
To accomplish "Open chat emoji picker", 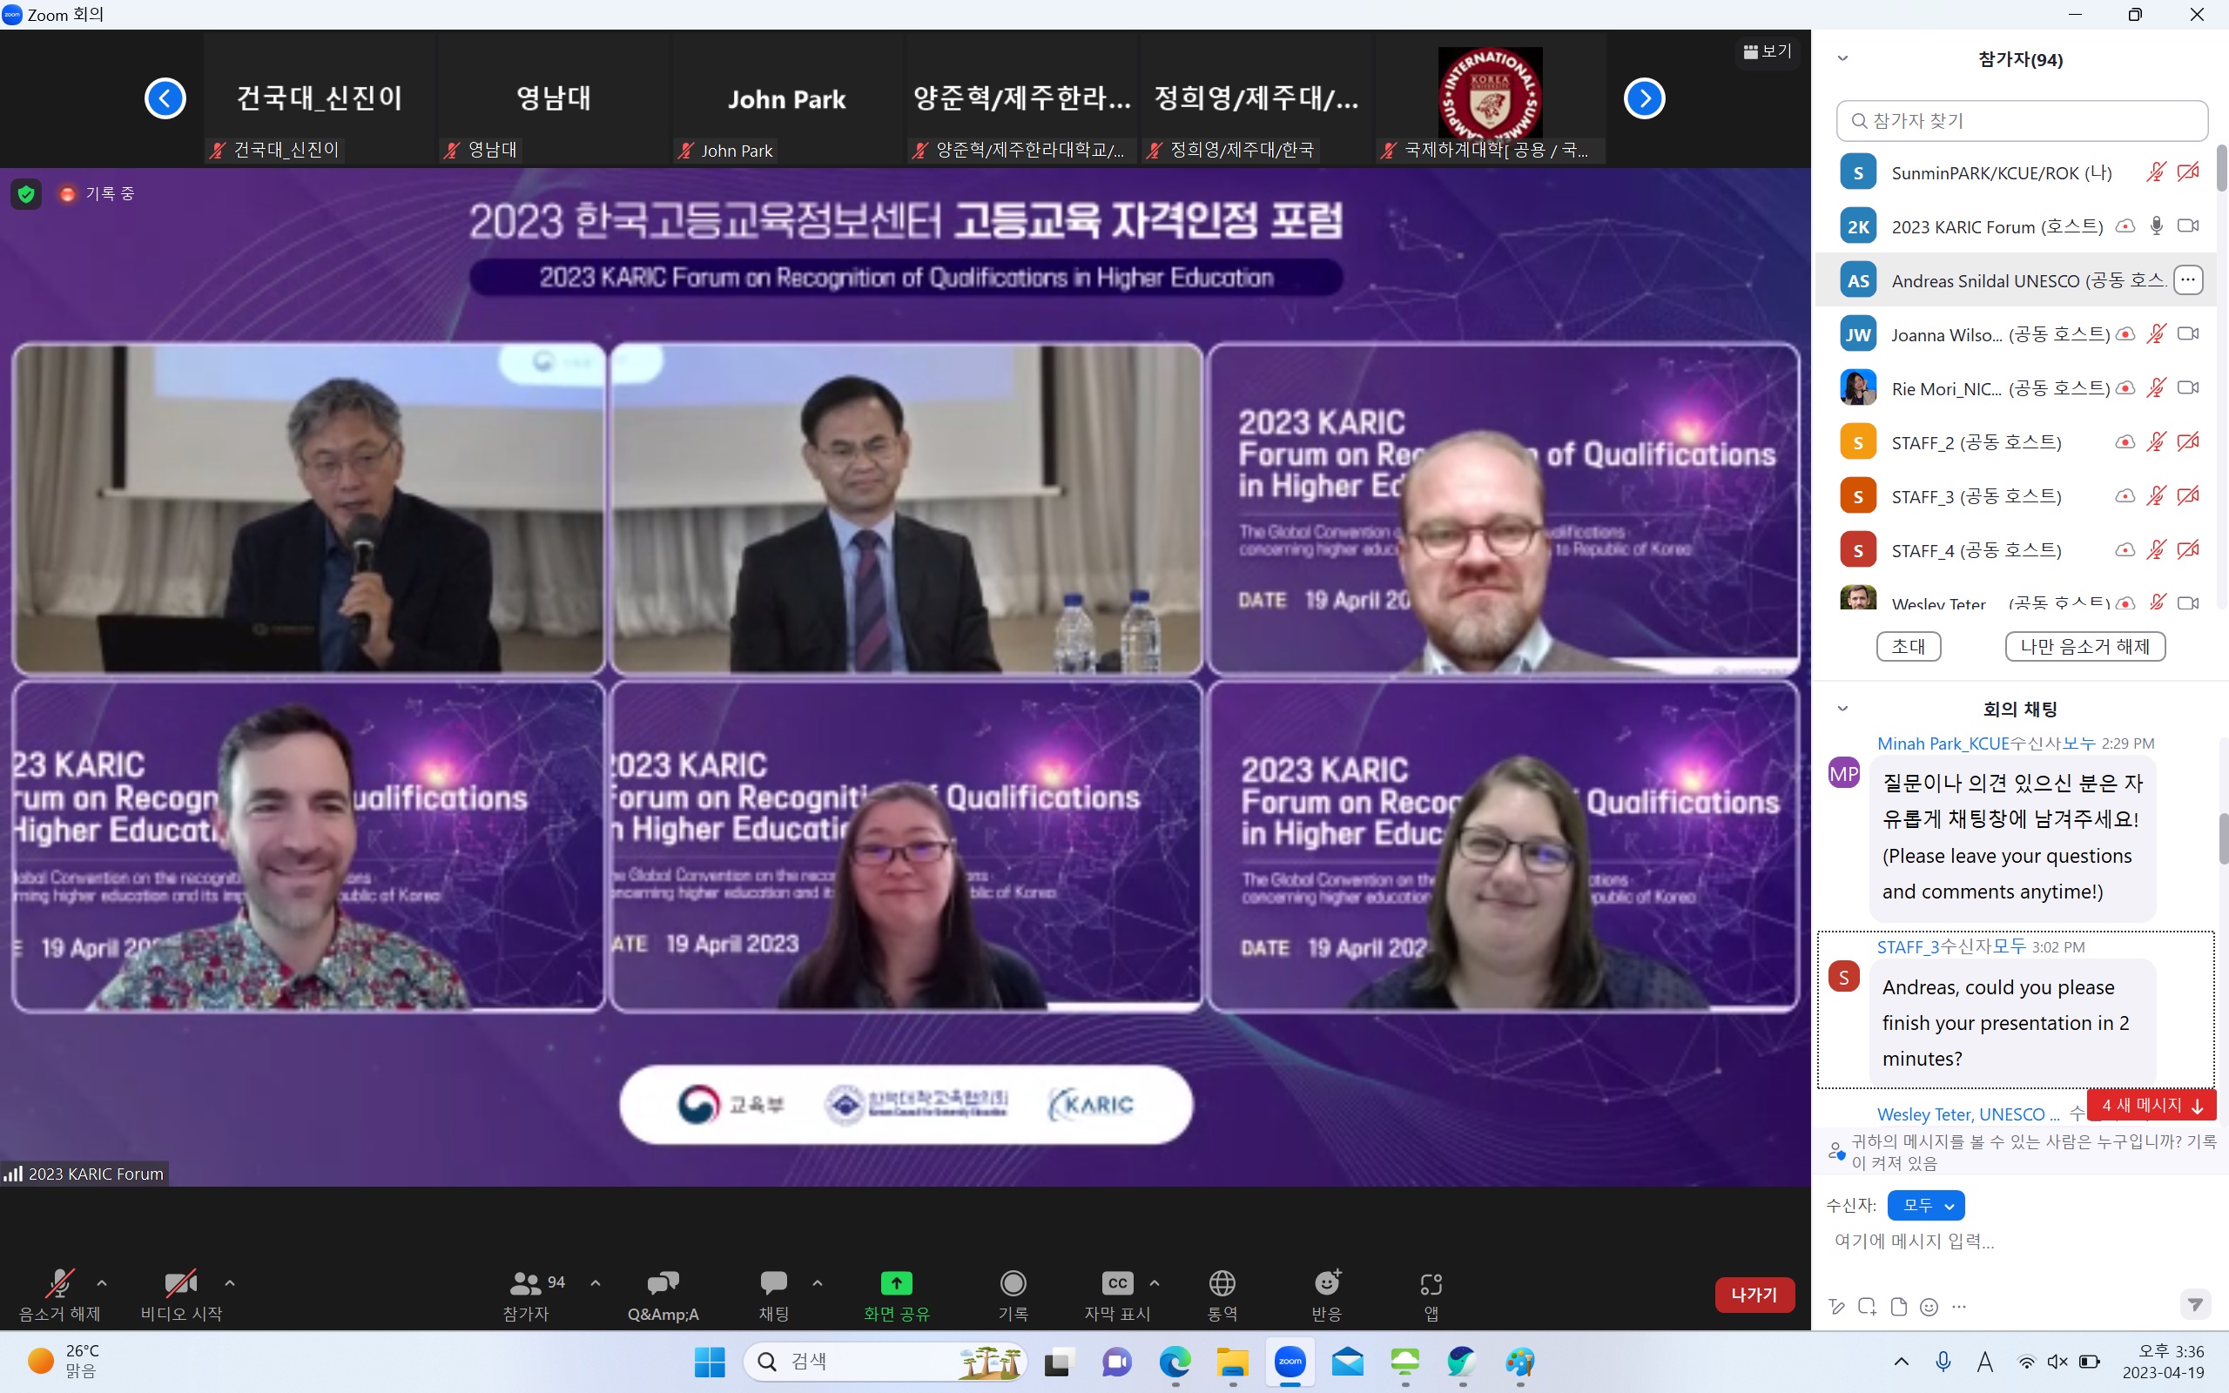I will tap(1929, 1307).
